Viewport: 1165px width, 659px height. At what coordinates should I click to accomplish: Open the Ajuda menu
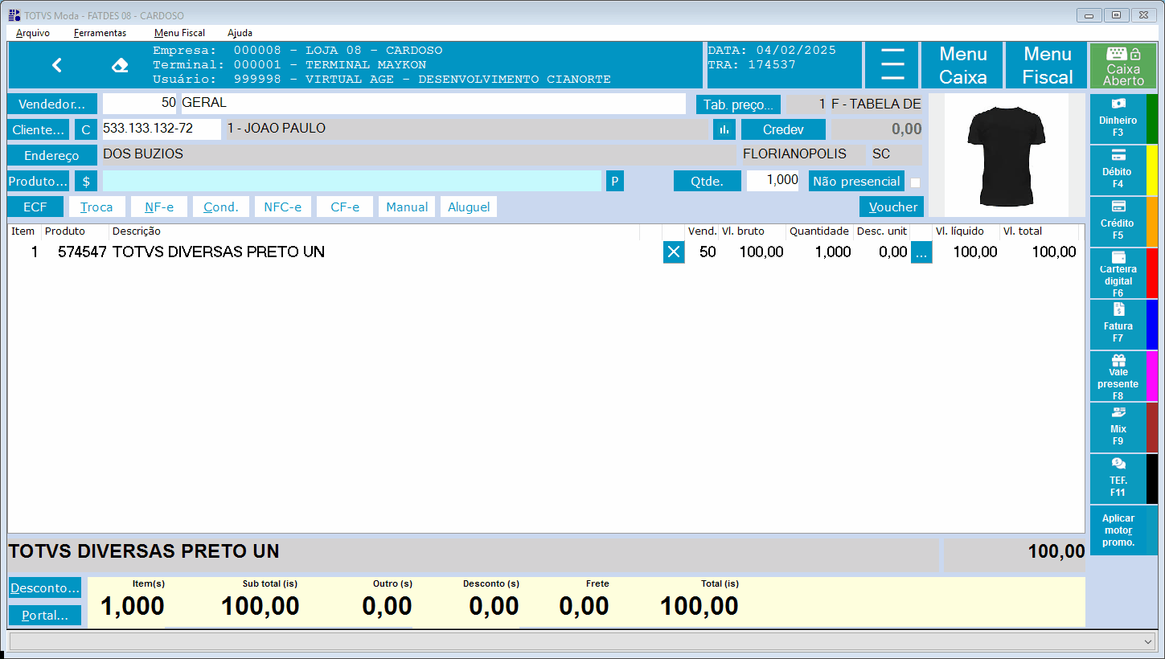240,33
